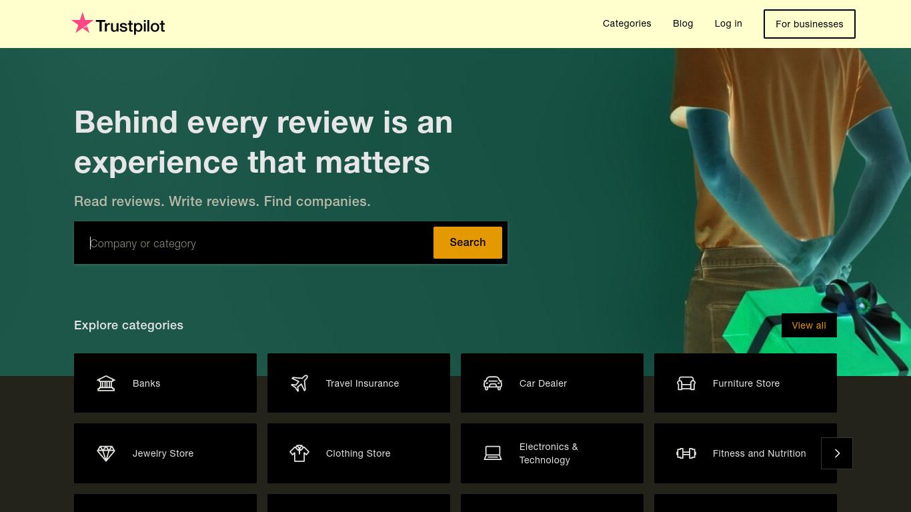Click the Car Dealer car icon

pos(493,383)
